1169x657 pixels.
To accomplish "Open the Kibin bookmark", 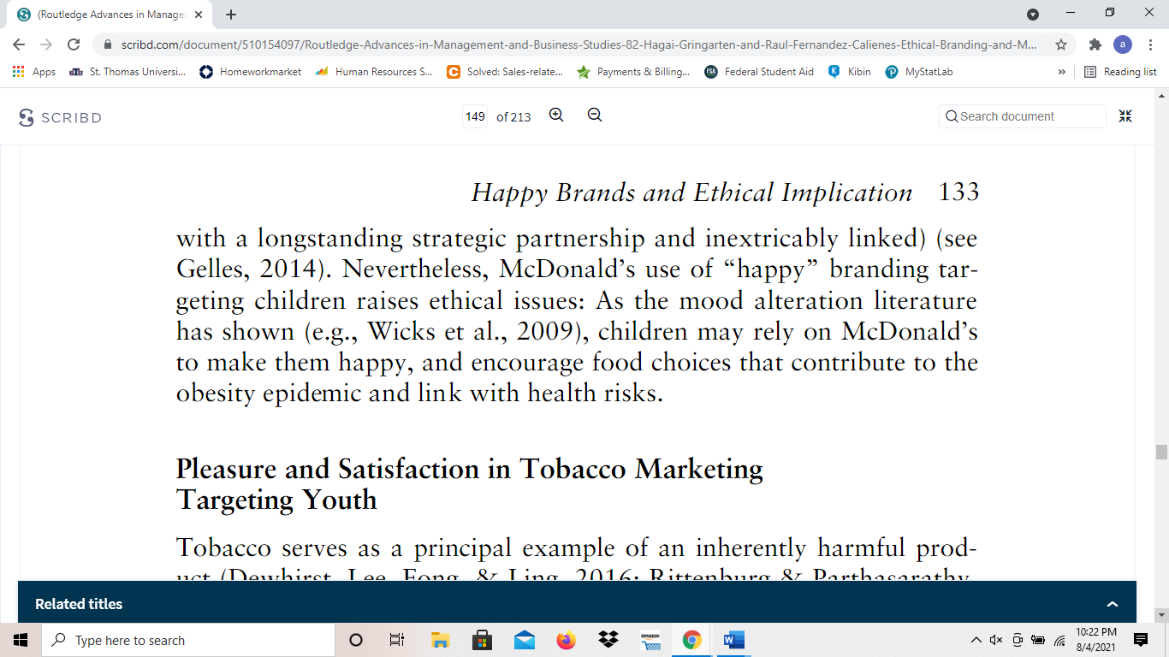I will pyautogui.click(x=849, y=72).
